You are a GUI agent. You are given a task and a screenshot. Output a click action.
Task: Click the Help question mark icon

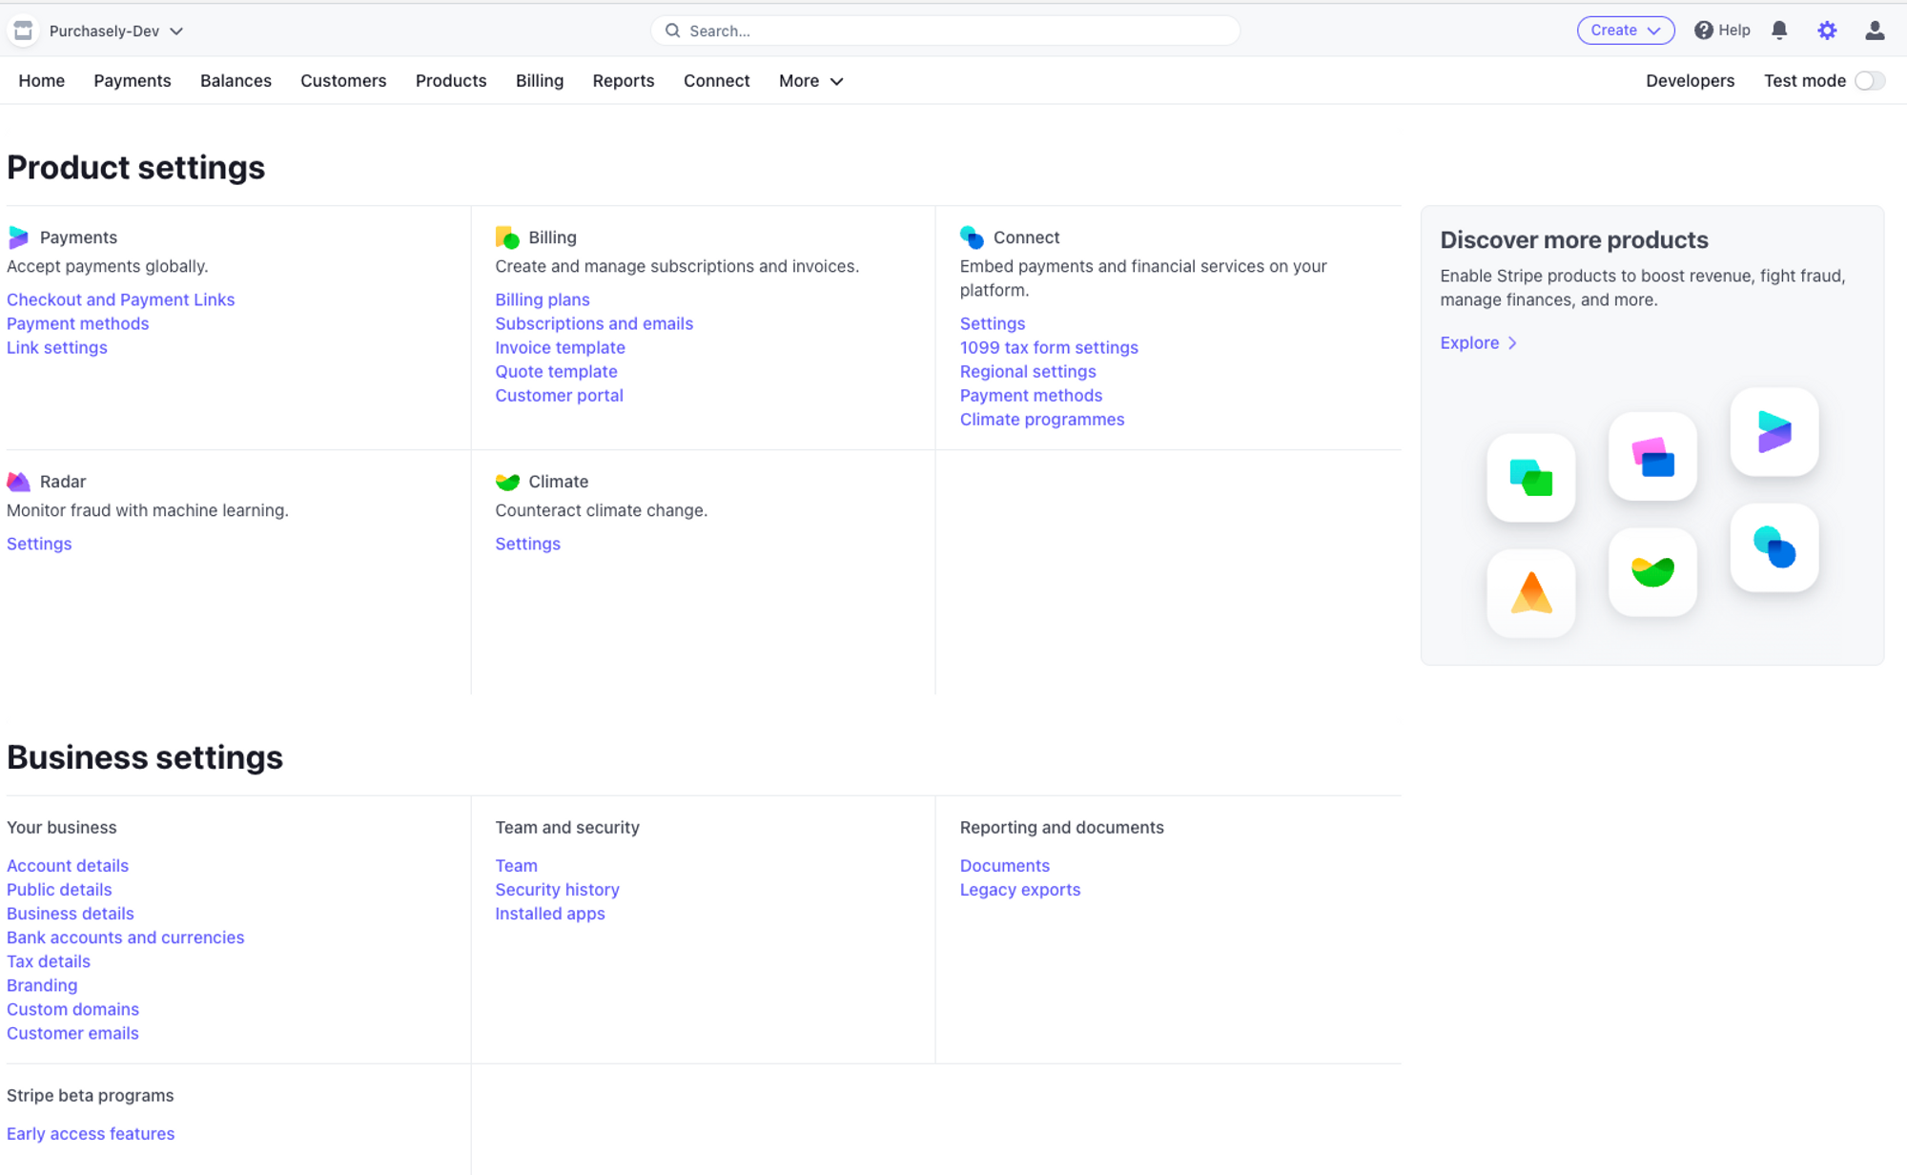[x=1703, y=31]
